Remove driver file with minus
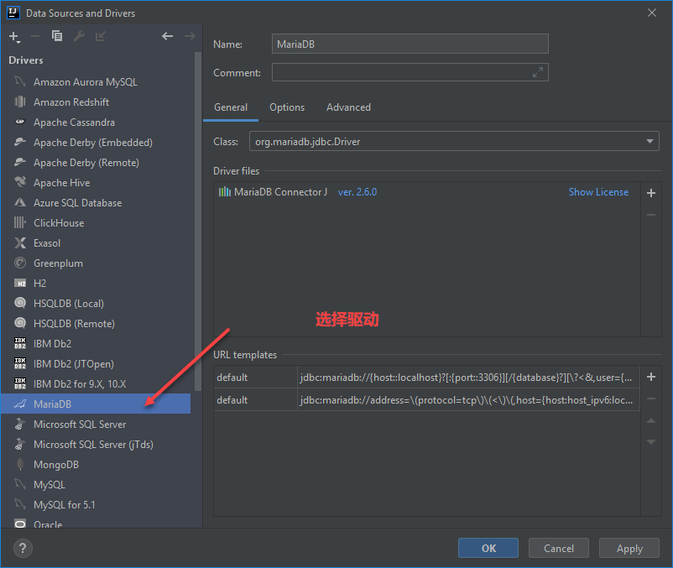This screenshot has height=568, width=673. pos(651,215)
